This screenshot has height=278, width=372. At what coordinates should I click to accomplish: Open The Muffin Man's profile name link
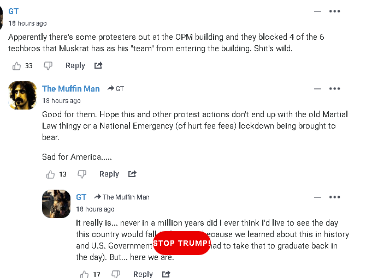70,89
